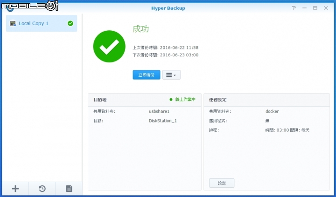Click the Hyper Backup window title
Viewport: 336px width, 197px height.
tap(168, 8)
